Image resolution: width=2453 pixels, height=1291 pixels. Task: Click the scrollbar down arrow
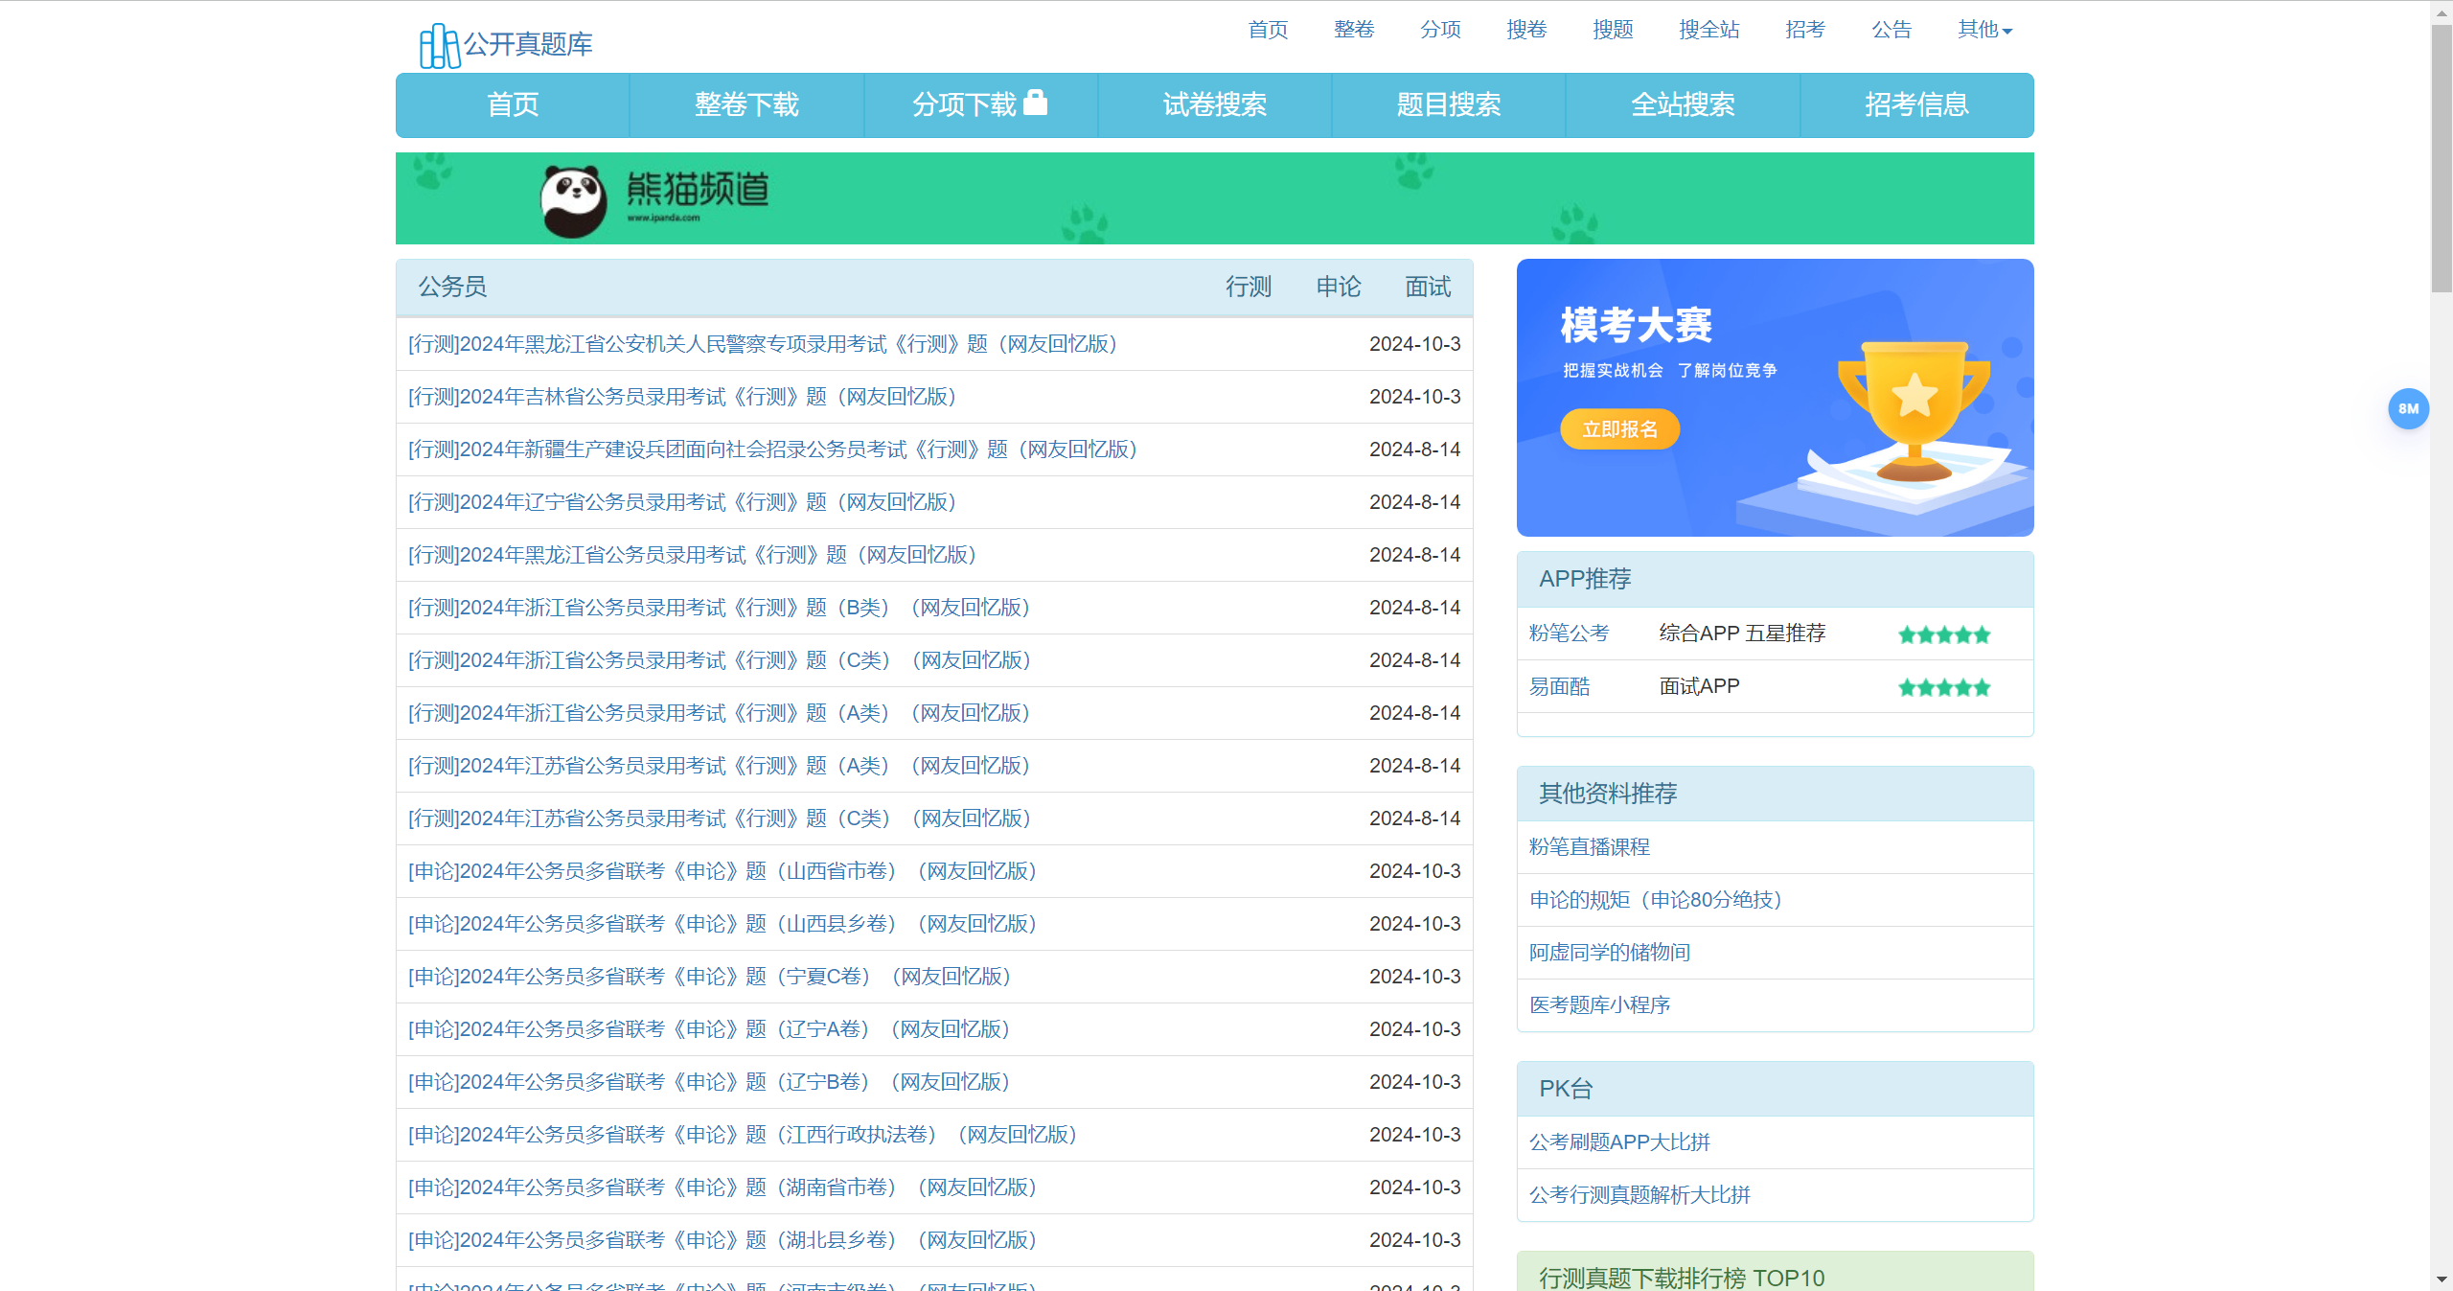(2441, 1279)
